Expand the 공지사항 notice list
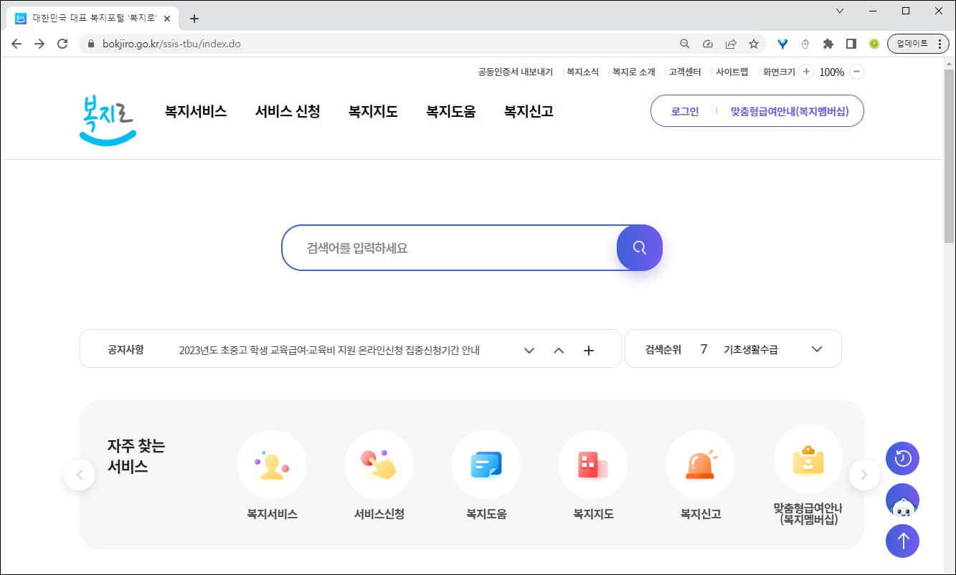 pyautogui.click(x=529, y=350)
